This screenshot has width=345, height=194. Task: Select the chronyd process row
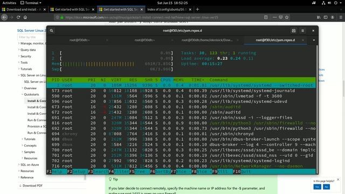[181, 134]
